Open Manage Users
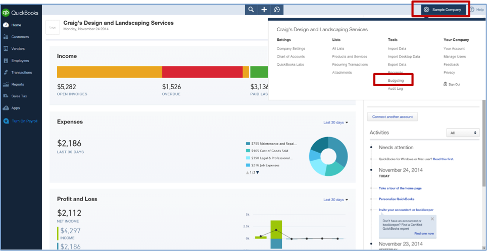 pyautogui.click(x=455, y=57)
